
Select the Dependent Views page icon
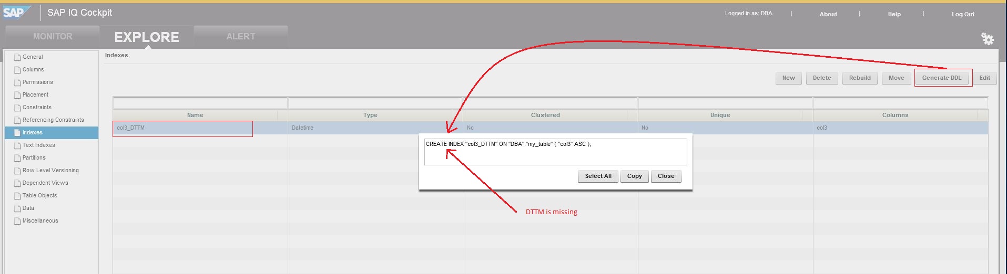[x=17, y=183]
